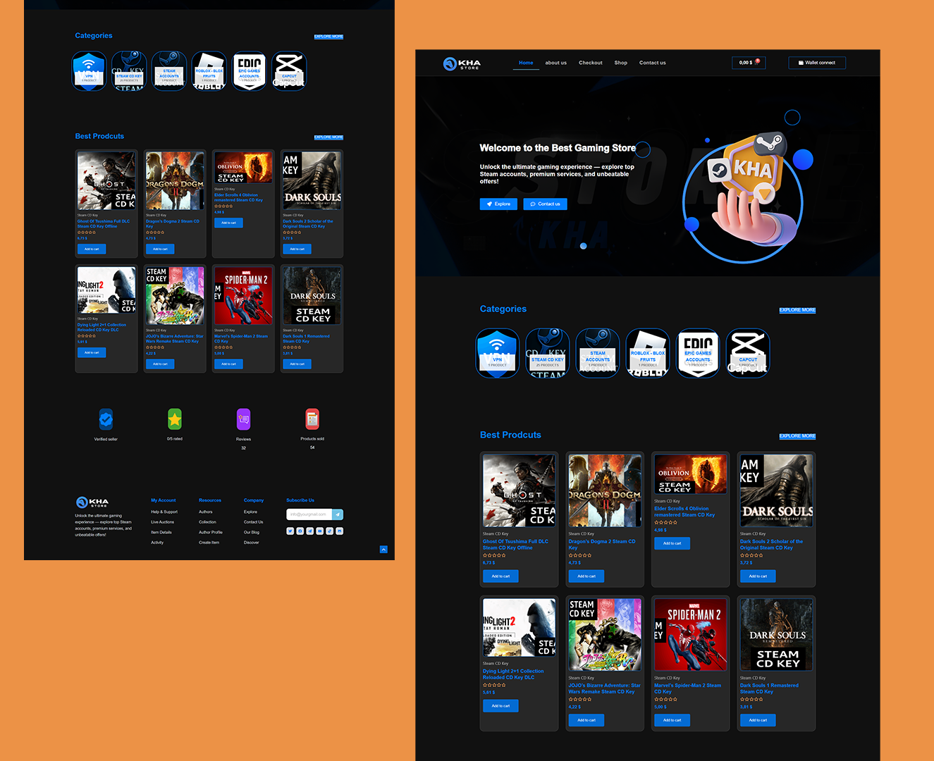Select the Home navigation tab
This screenshot has width=934, height=761.
526,63
